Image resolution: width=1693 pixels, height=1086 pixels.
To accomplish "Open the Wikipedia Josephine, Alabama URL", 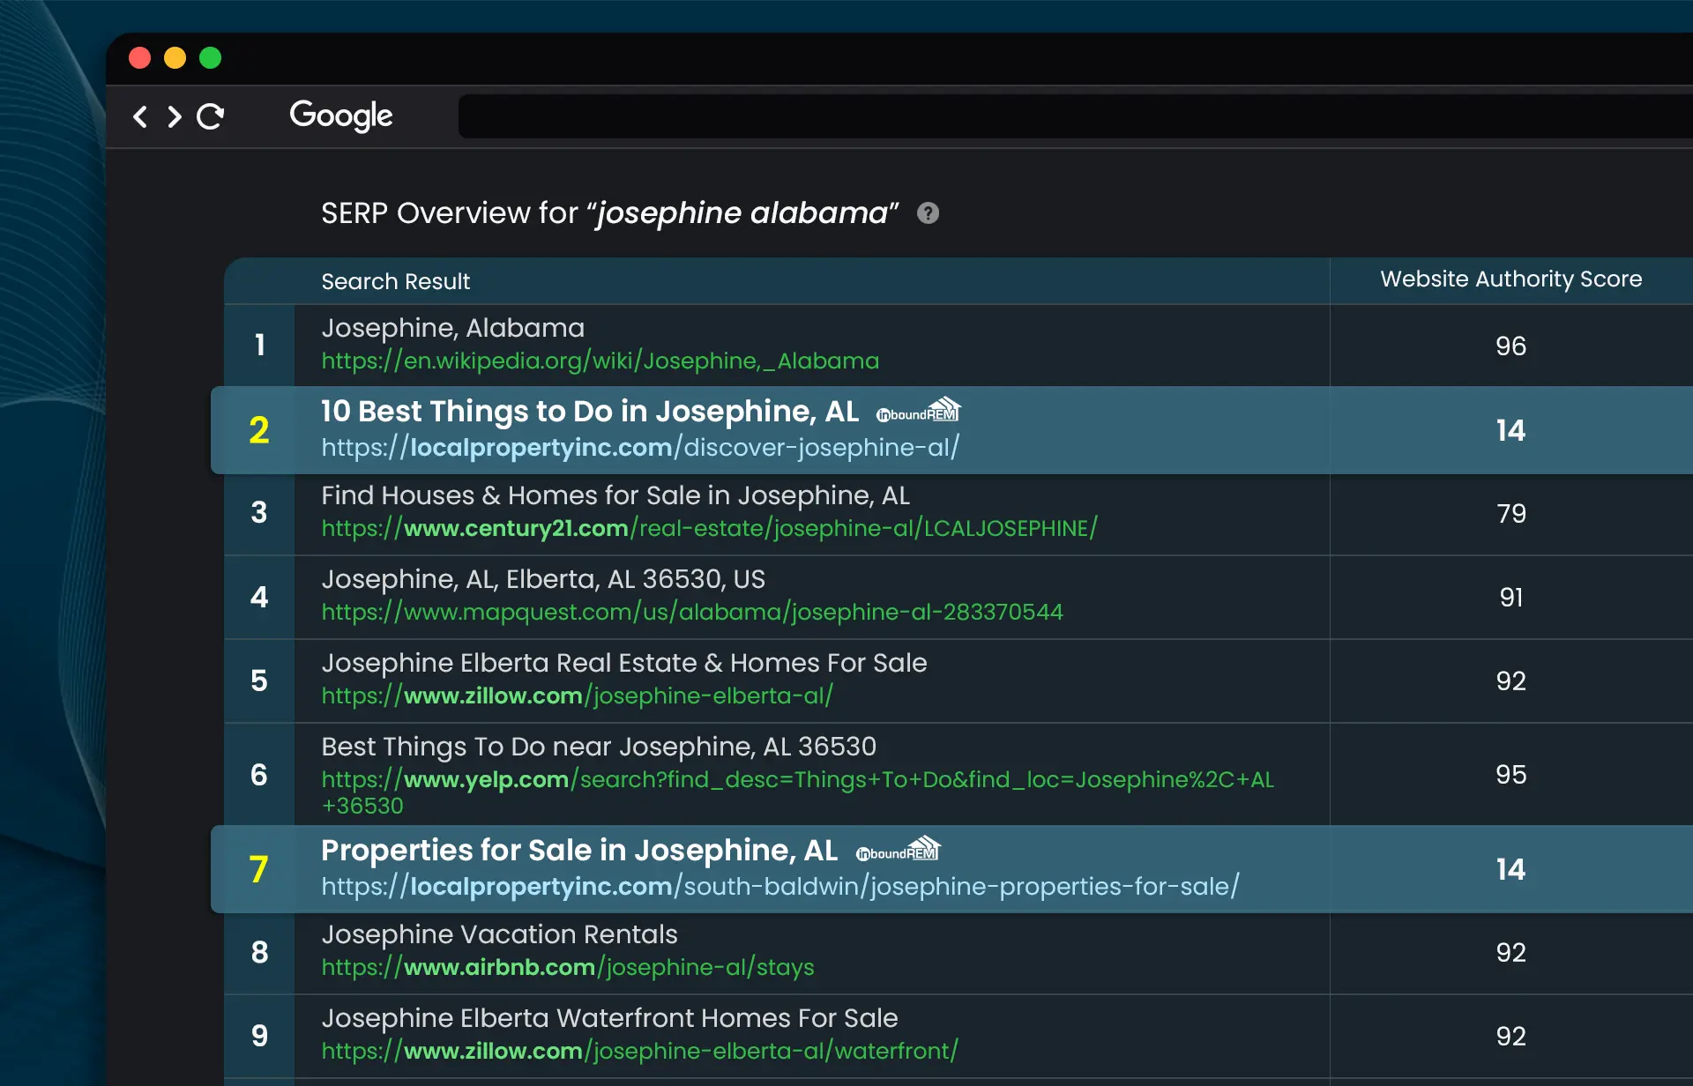I will pyautogui.click(x=600, y=361).
